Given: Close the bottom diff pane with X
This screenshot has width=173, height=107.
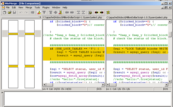Looking at the screenshot, I should click(2, 93).
